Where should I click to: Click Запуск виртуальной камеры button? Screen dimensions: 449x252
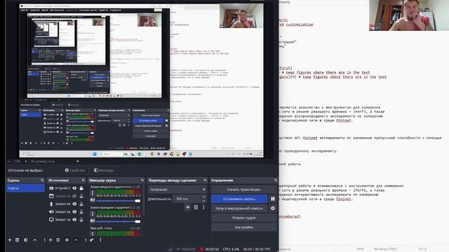tap(239, 209)
